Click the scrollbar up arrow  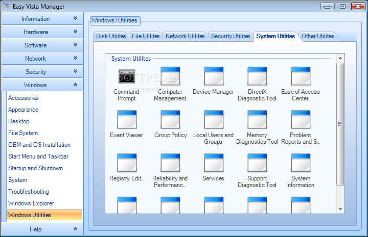click(x=340, y=58)
